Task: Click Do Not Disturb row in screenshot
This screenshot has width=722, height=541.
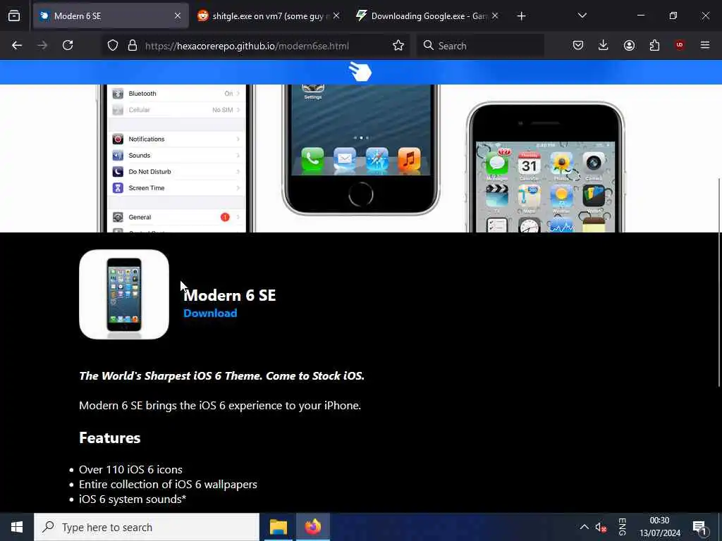Action: click(x=176, y=172)
